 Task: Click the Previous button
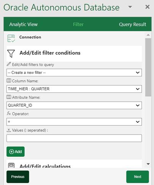pyautogui.click(x=18, y=177)
